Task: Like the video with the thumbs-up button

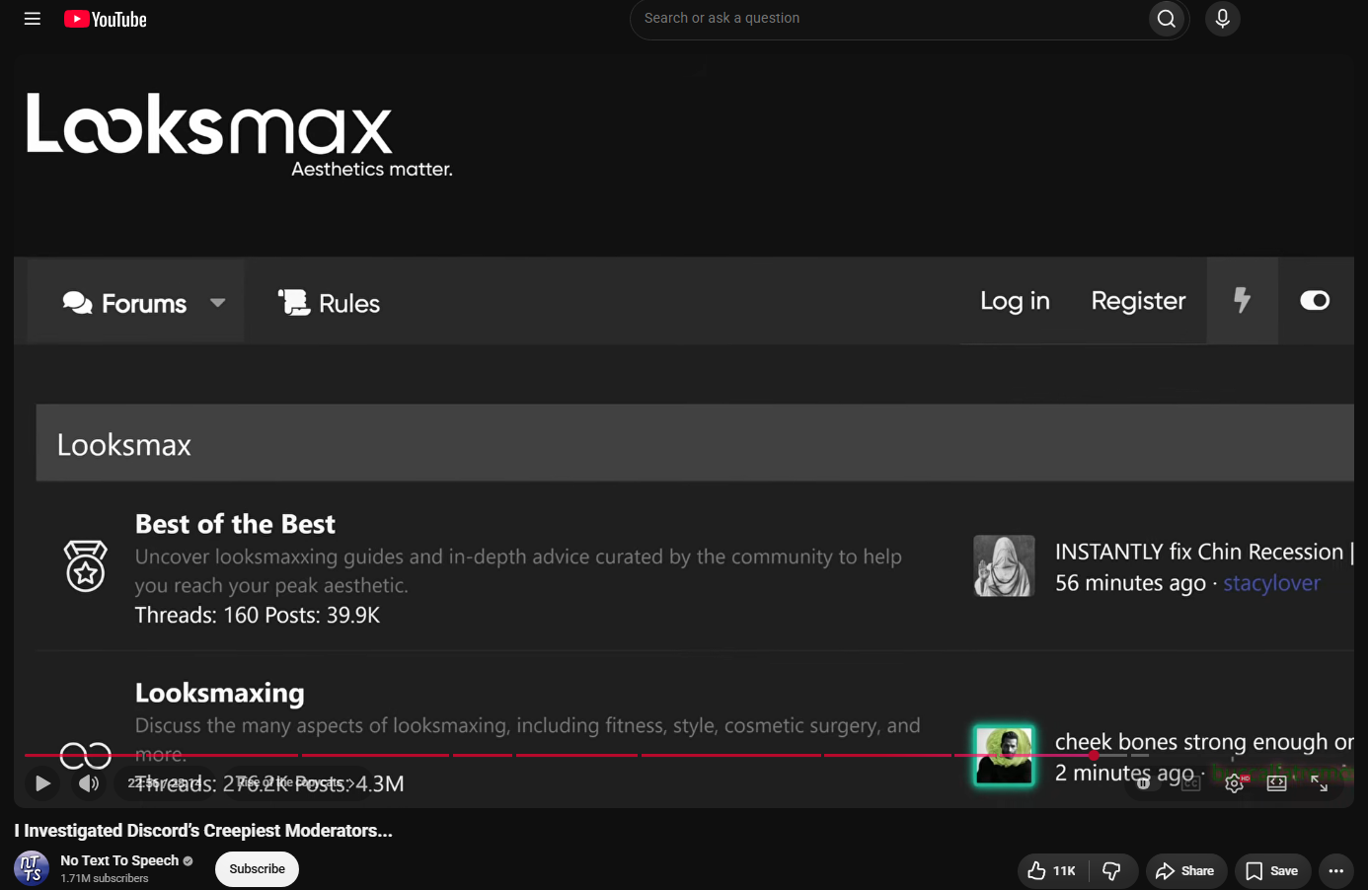Action: click(1052, 870)
